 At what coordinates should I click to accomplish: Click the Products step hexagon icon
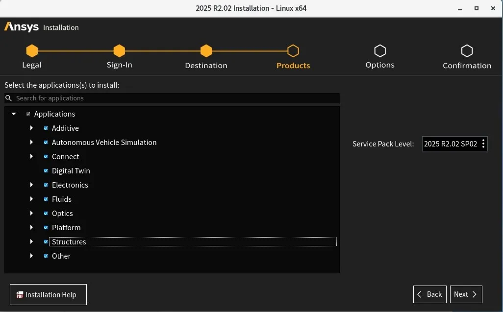click(293, 50)
